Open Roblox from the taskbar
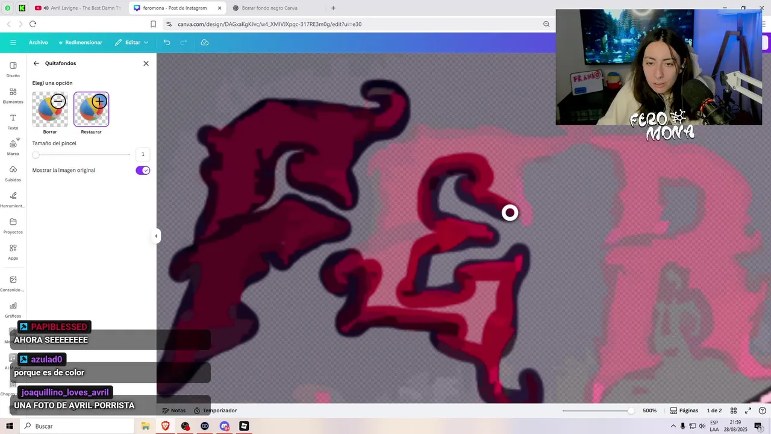The height and width of the screenshot is (434, 771). (x=244, y=426)
